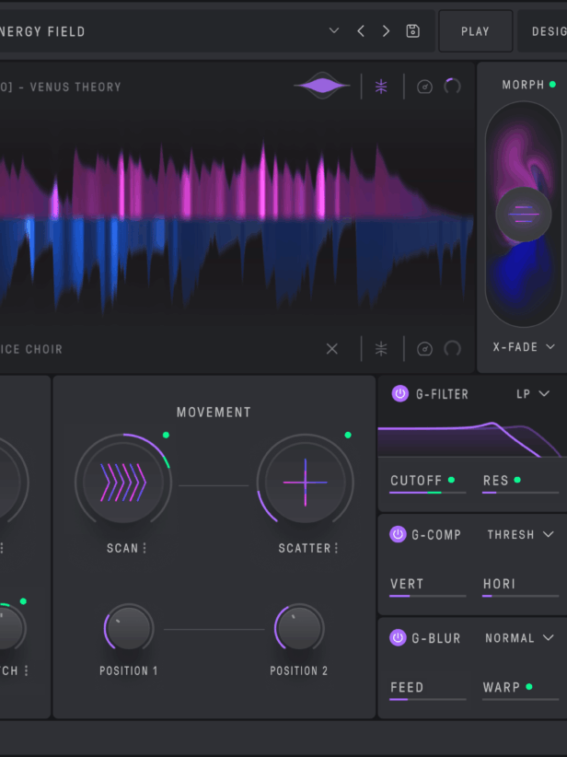Click the POSITION 1 knob
Screen dimensions: 567x757
pos(128,628)
